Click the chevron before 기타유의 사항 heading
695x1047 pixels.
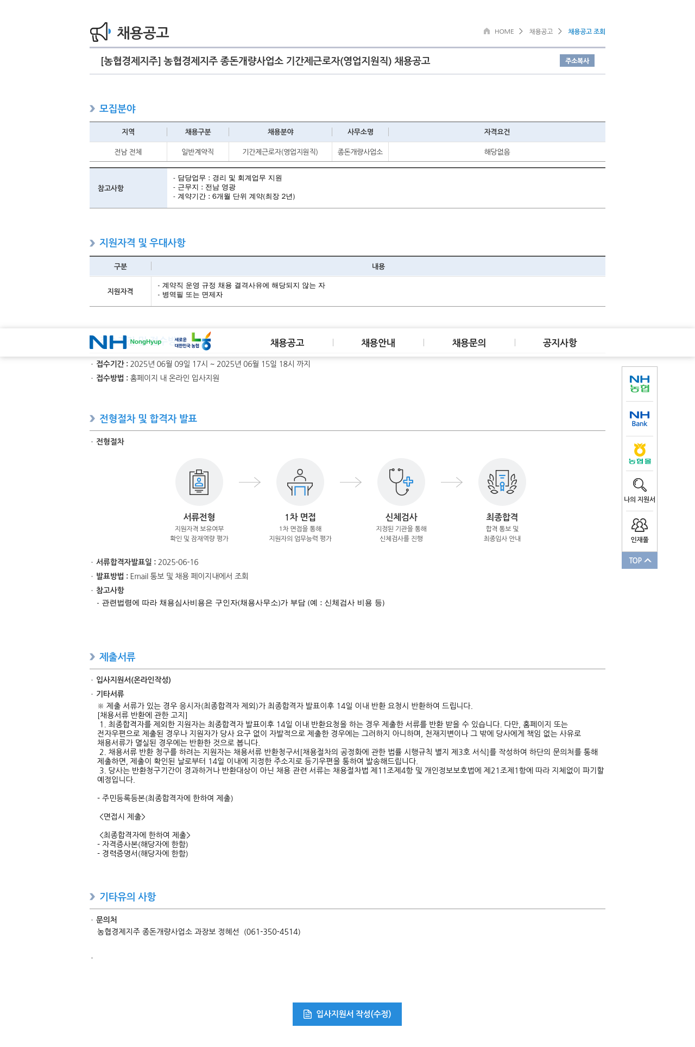(x=92, y=897)
